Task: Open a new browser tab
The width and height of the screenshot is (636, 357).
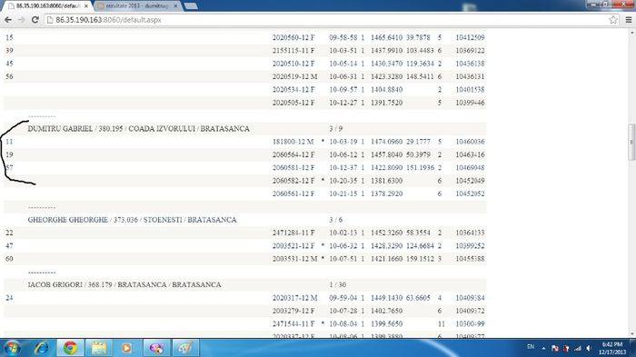Action: pos(191,6)
